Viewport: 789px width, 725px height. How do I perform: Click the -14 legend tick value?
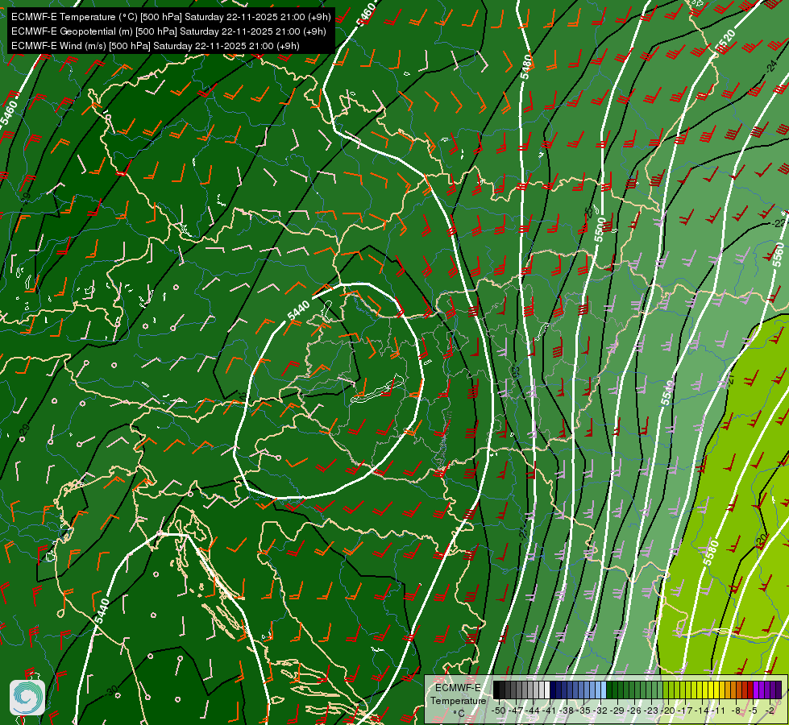(x=703, y=711)
